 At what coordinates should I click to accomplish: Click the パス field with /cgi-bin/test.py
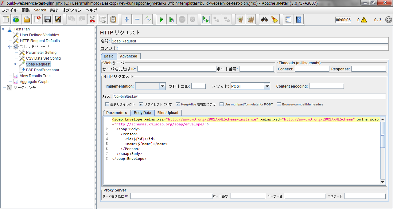tap(249, 97)
